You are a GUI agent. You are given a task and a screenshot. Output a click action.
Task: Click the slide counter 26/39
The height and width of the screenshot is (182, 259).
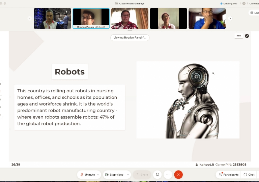(16, 164)
